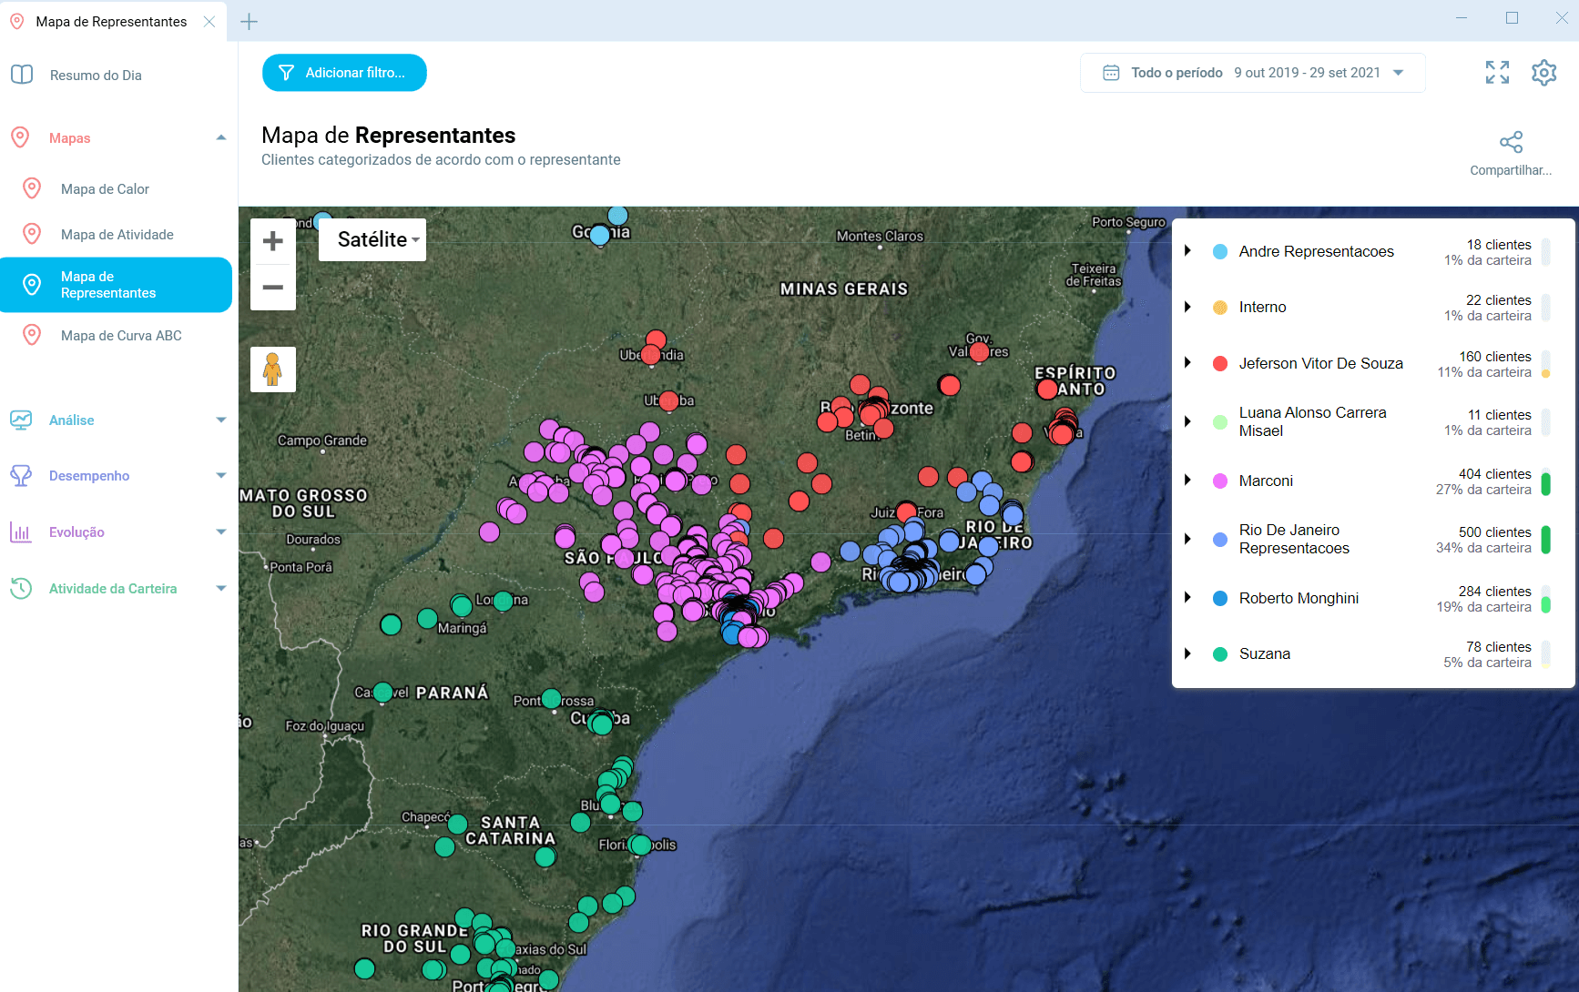The image size is (1579, 992).
Task: Select Mapa de Curva ABC
Action: pos(121,335)
